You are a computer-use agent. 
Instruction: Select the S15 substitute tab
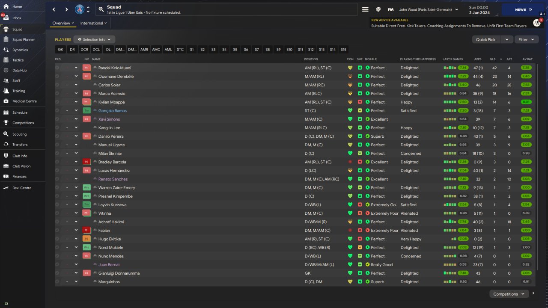coord(343,50)
